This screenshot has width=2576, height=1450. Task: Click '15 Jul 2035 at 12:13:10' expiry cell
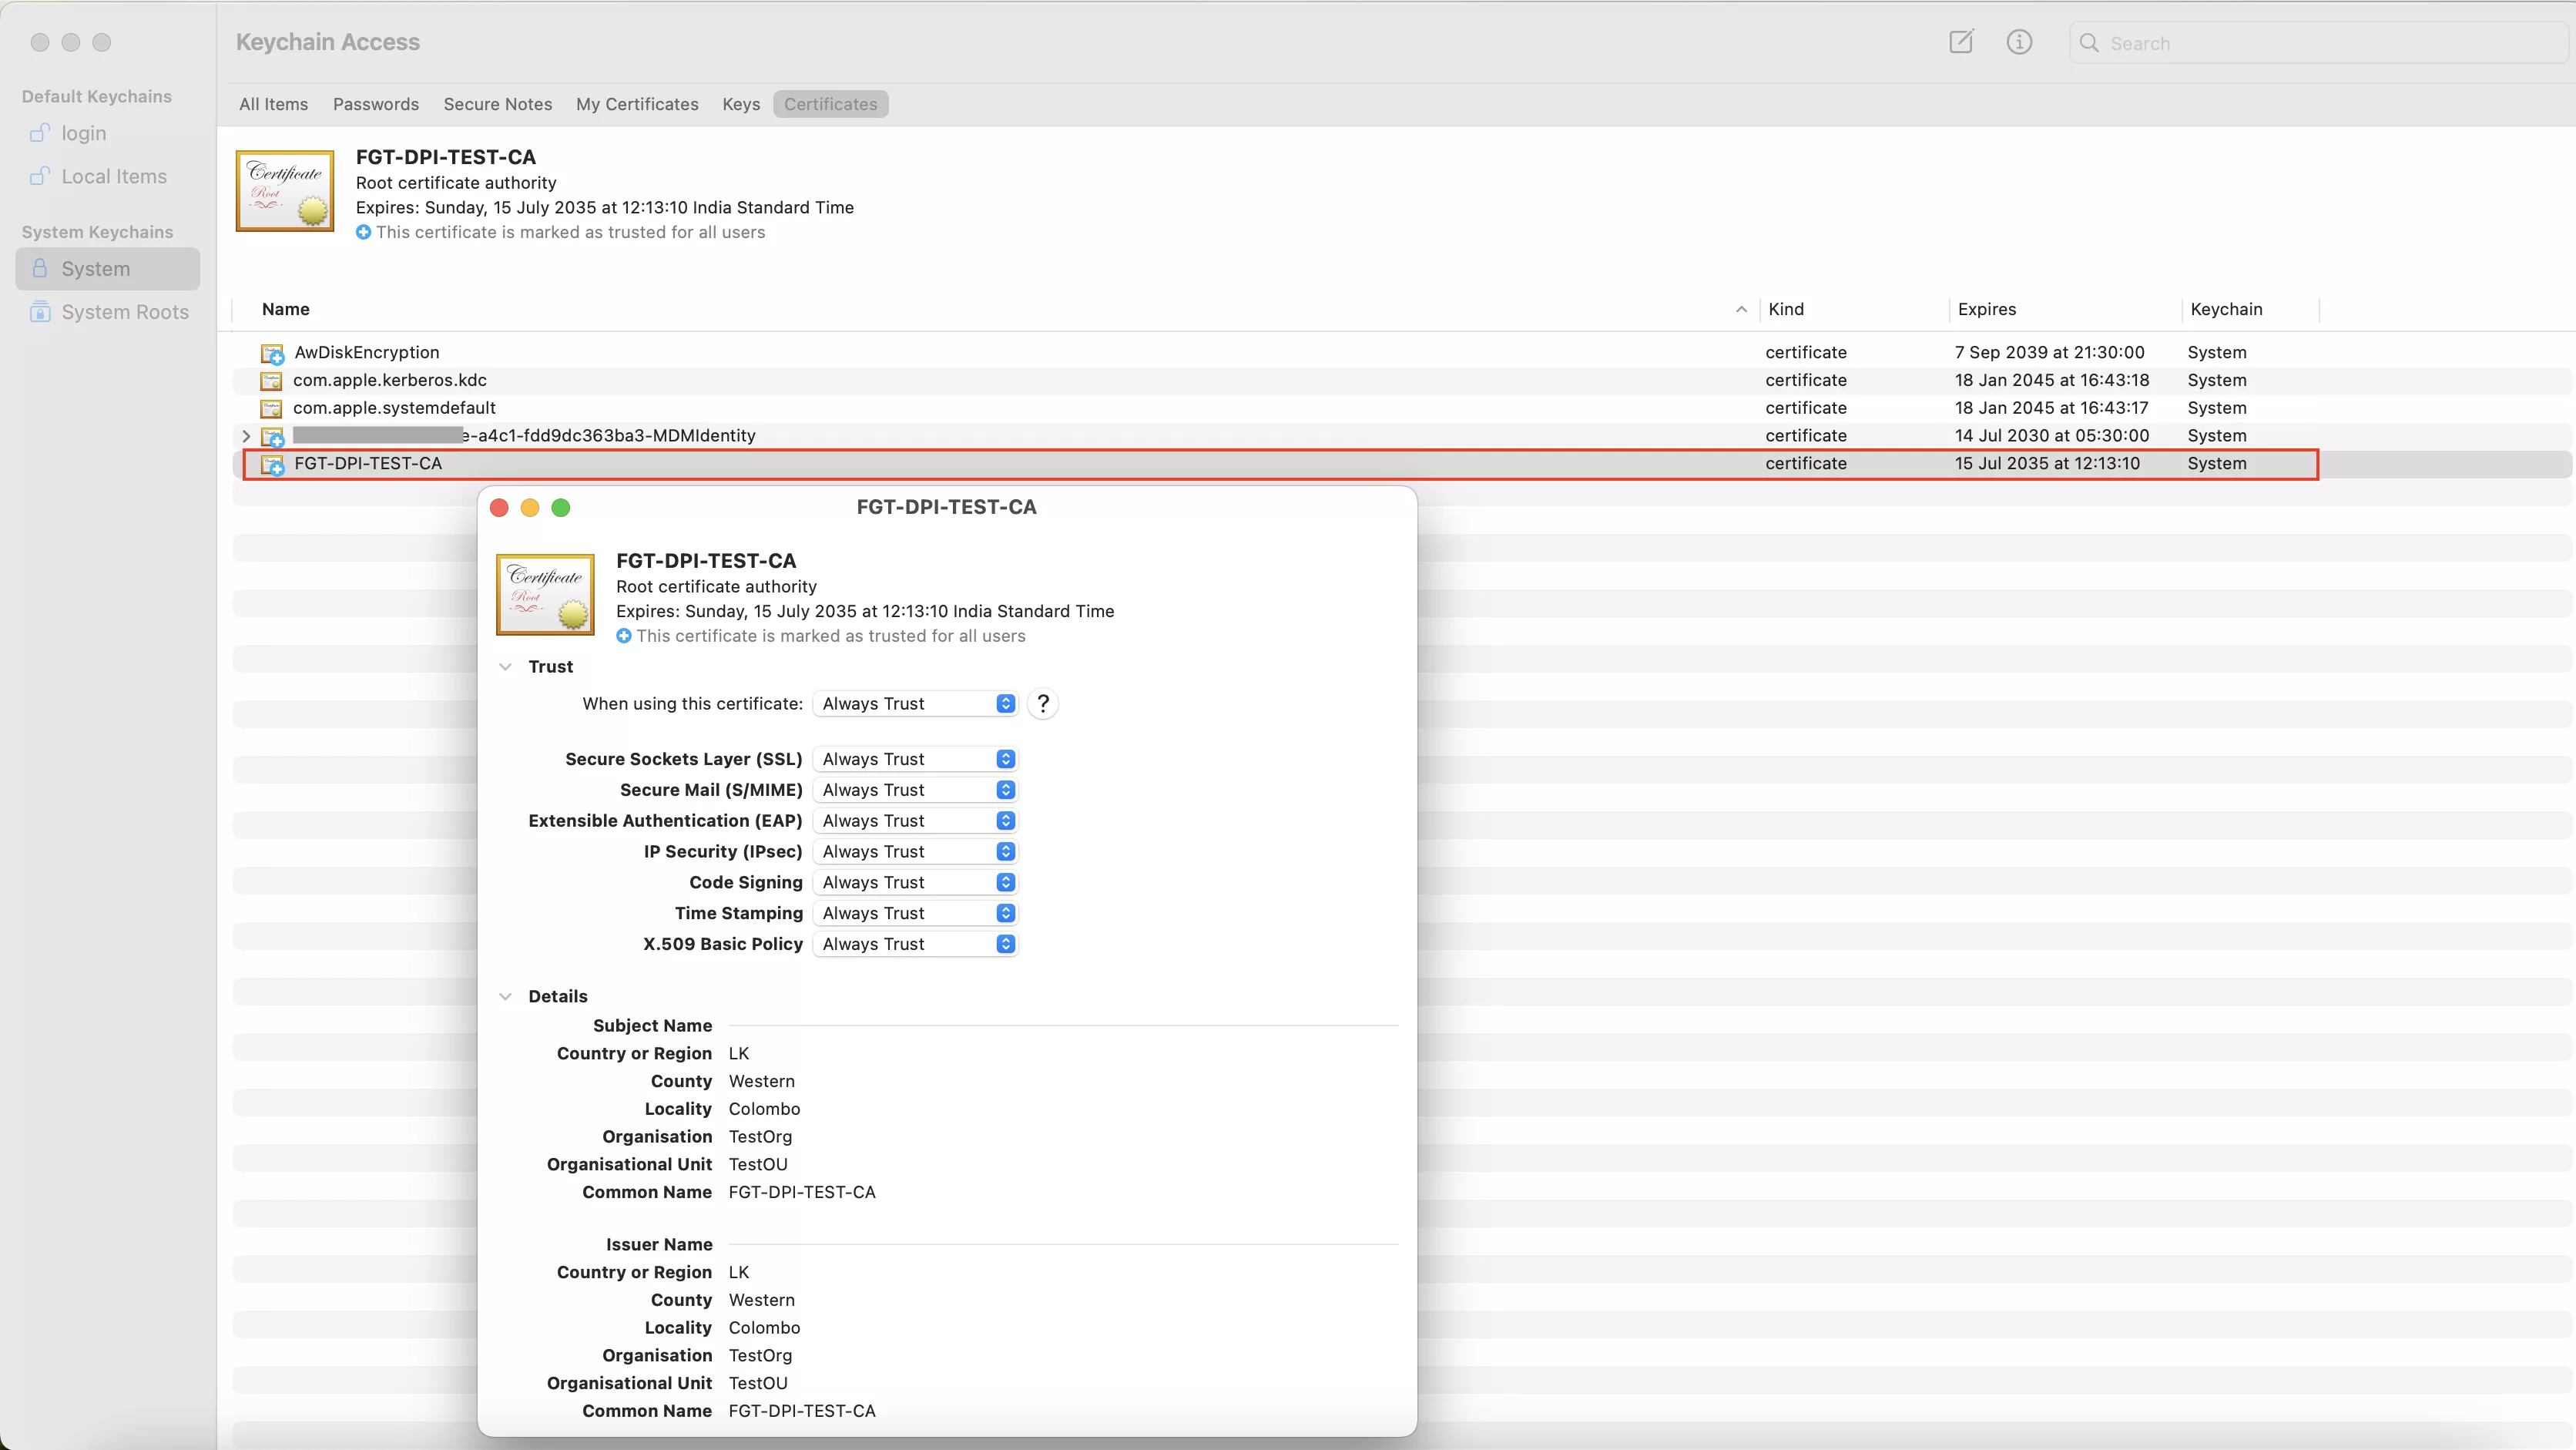[x=2047, y=463]
